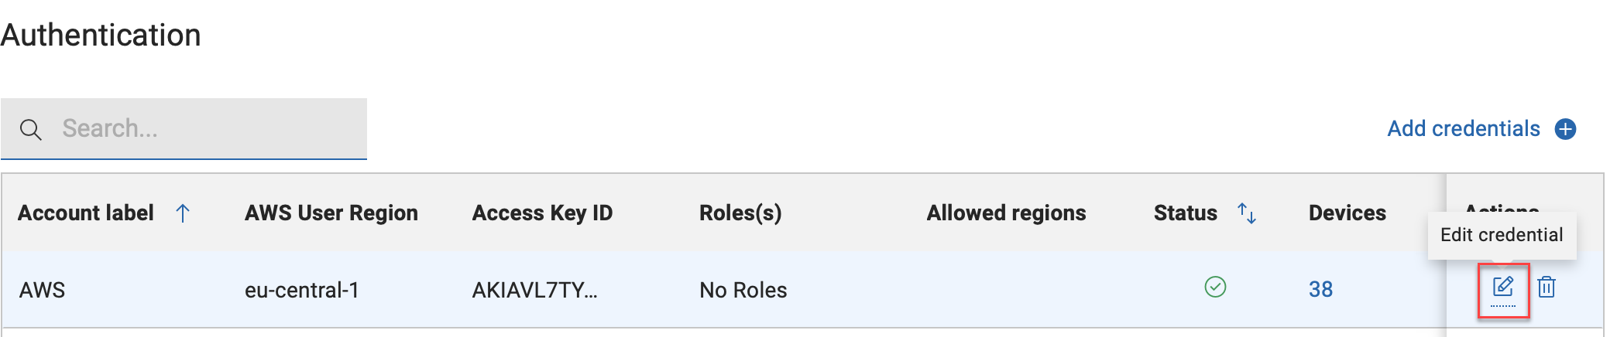Click the magnifying glass search icon
The width and height of the screenshot is (1617, 337).
pos(31,129)
